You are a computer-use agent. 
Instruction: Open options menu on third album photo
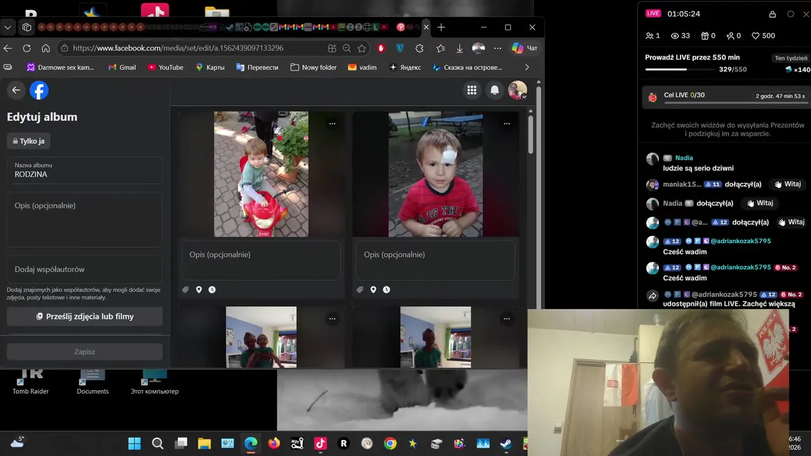(x=332, y=319)
